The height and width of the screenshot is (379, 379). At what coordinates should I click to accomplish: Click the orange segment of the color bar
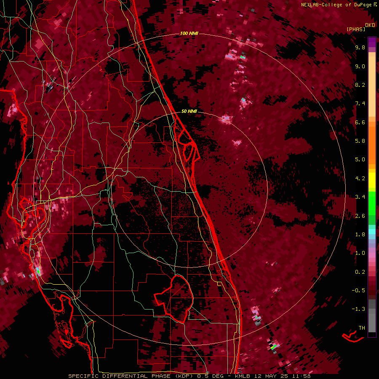(x=372, y=145)
